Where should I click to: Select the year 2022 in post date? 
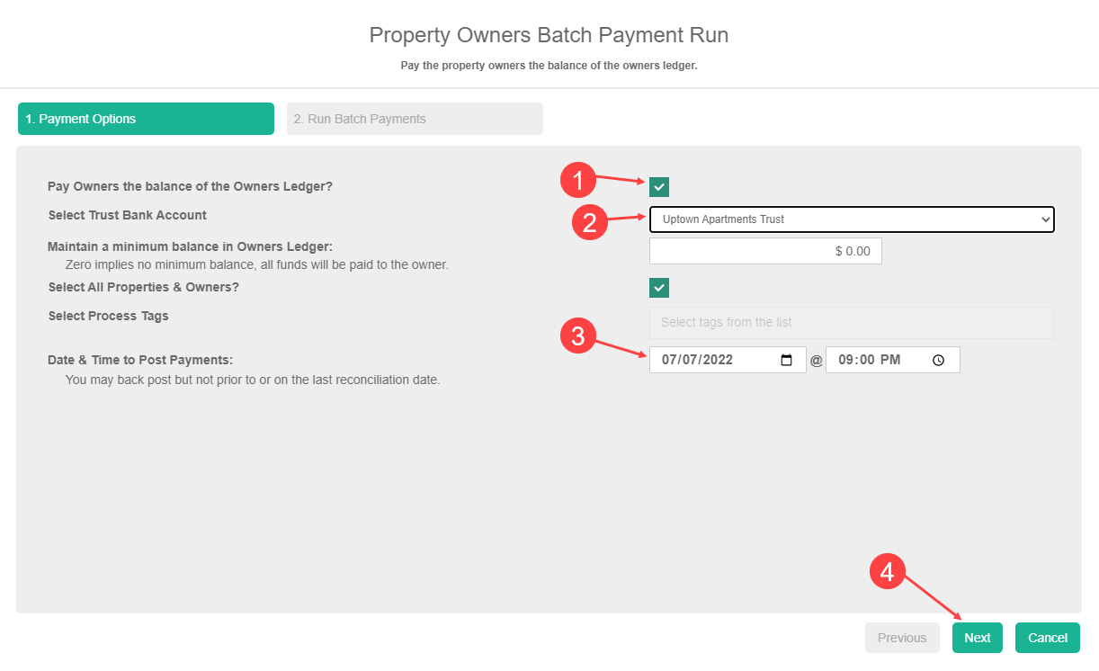tap(718, 360)
